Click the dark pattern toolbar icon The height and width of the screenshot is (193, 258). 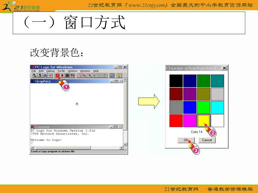(x=67, y=75)
